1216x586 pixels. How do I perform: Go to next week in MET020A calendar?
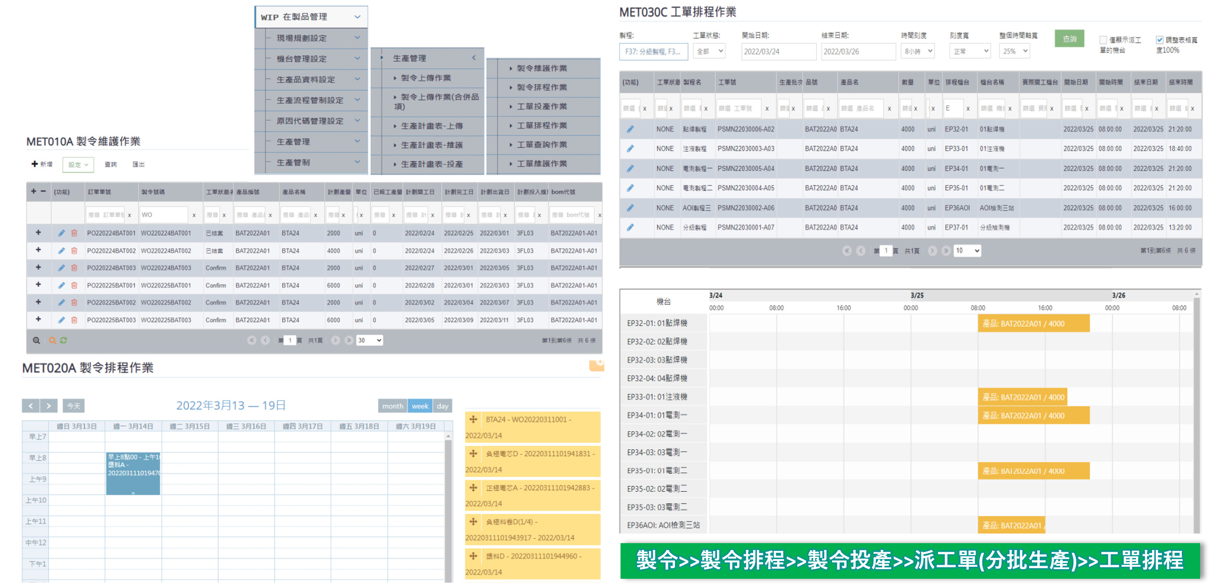(49, 406)
